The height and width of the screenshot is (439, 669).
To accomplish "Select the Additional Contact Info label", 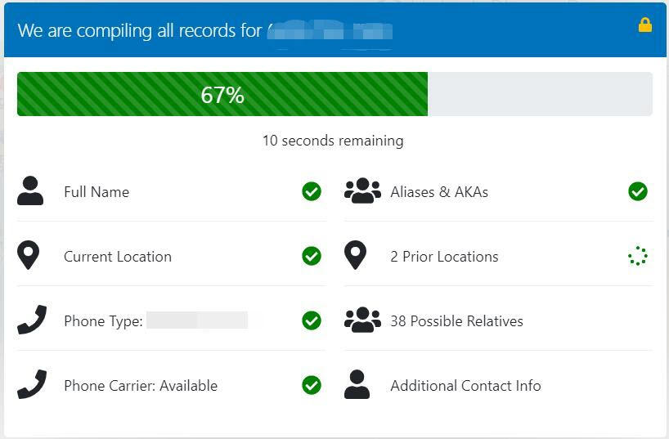I will 465,386.
